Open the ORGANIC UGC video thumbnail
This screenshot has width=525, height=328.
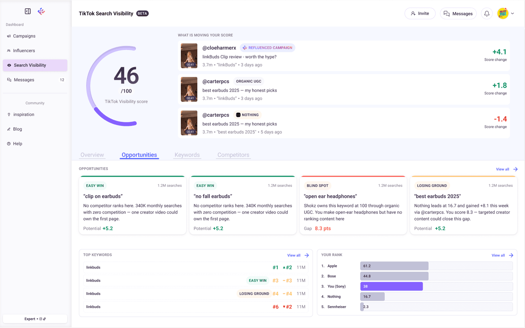click(x=189, y=89)
